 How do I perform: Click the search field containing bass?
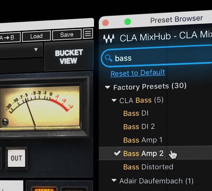[157, 56]
